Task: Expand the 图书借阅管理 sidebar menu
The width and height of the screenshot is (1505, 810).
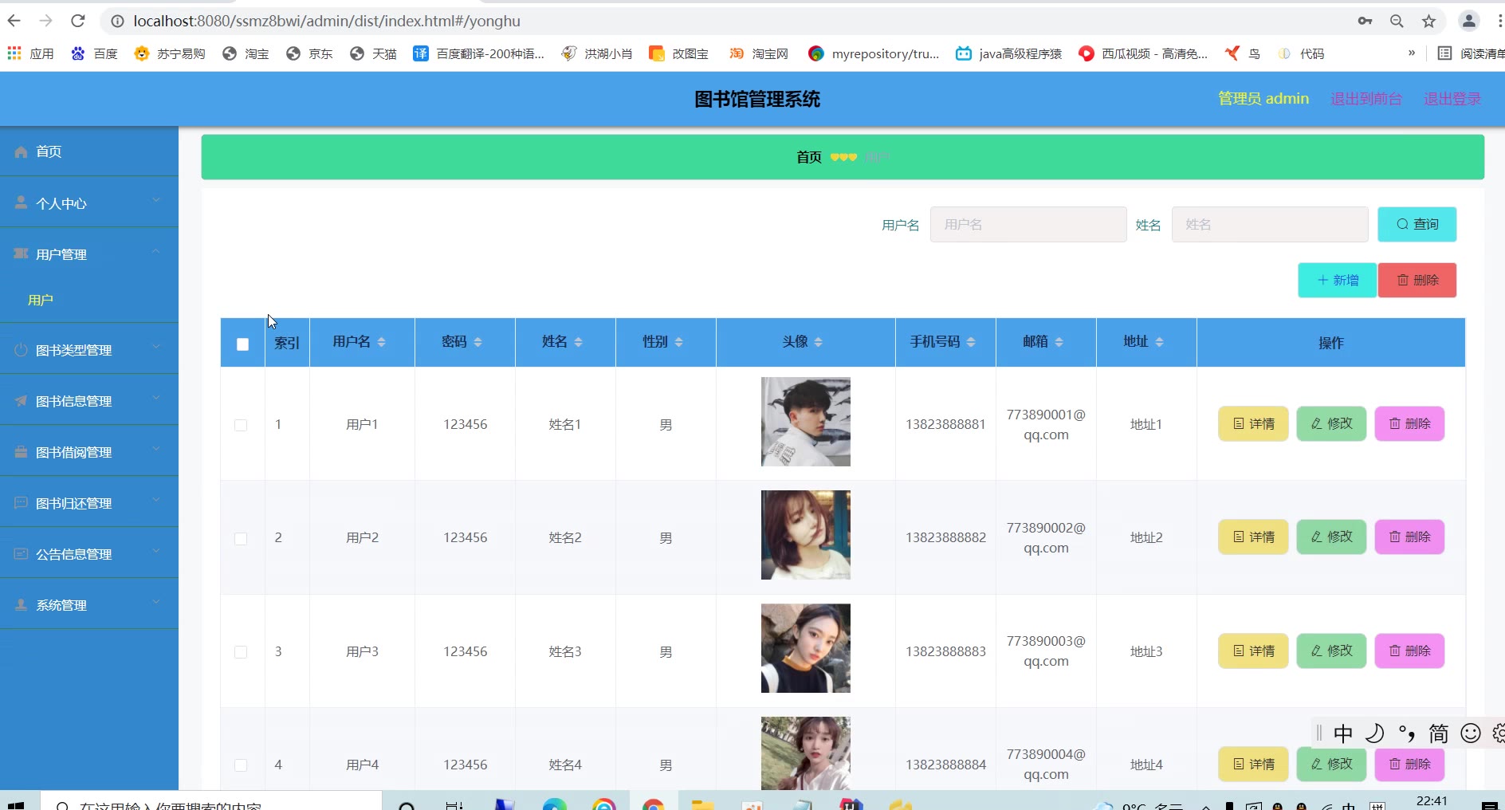Action: tap(89, 451)
